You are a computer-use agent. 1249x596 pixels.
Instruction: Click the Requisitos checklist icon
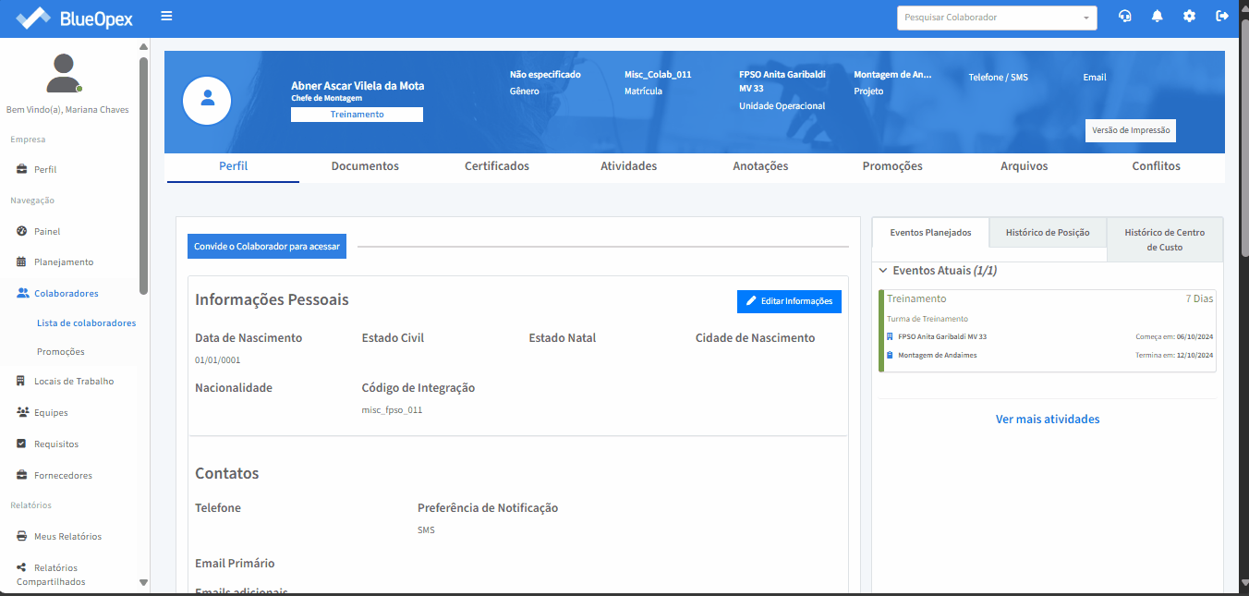coord(22,444)
